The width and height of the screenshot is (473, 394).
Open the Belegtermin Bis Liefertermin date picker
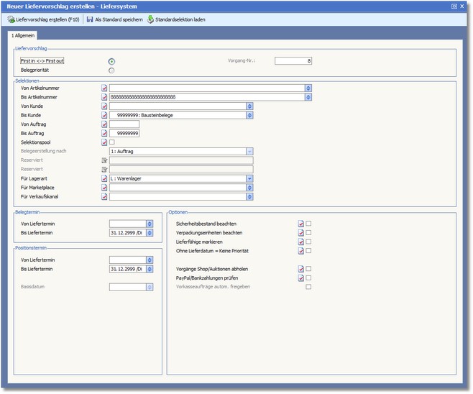150,233
